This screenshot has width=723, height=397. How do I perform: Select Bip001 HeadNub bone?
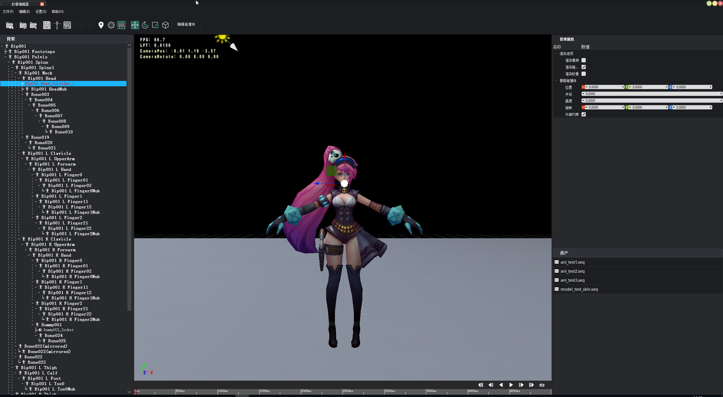[49, 89]
